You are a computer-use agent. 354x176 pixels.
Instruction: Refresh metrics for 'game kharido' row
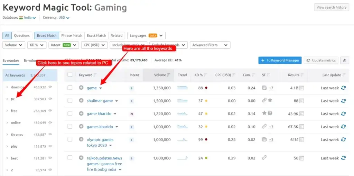coord(343,114)
